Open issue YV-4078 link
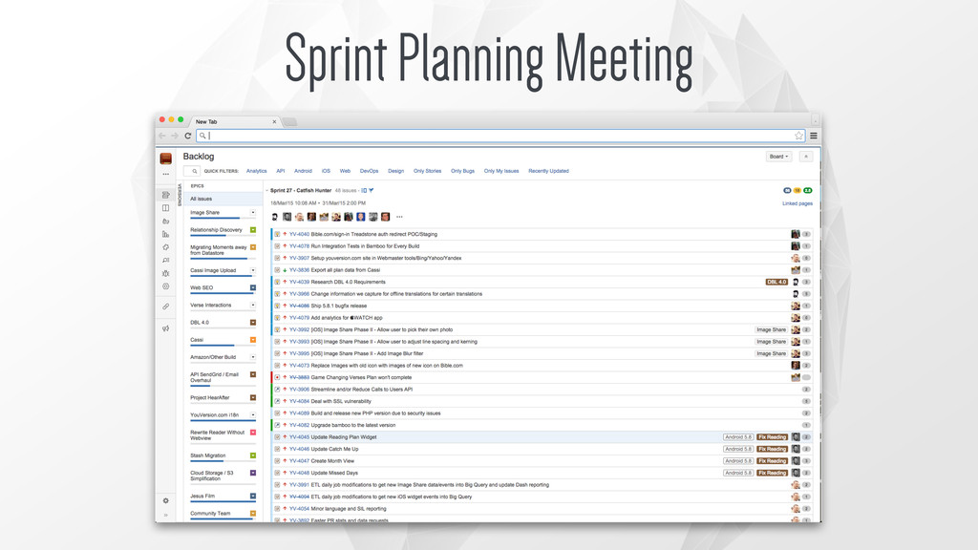 click(x=299, y=246)
